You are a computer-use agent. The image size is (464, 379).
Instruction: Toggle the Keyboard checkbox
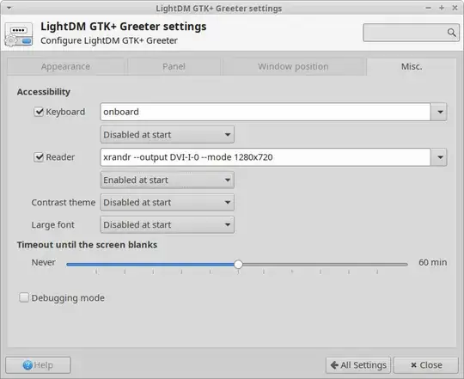(39, 112)
